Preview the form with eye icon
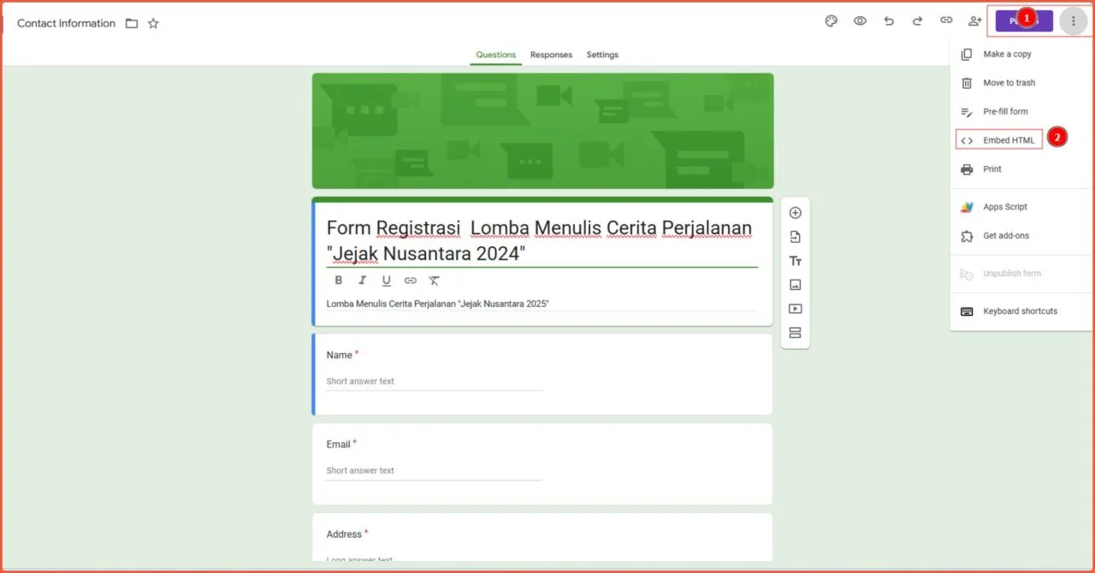The width and height of the screenshot is (1095, 573). (860, 21)
